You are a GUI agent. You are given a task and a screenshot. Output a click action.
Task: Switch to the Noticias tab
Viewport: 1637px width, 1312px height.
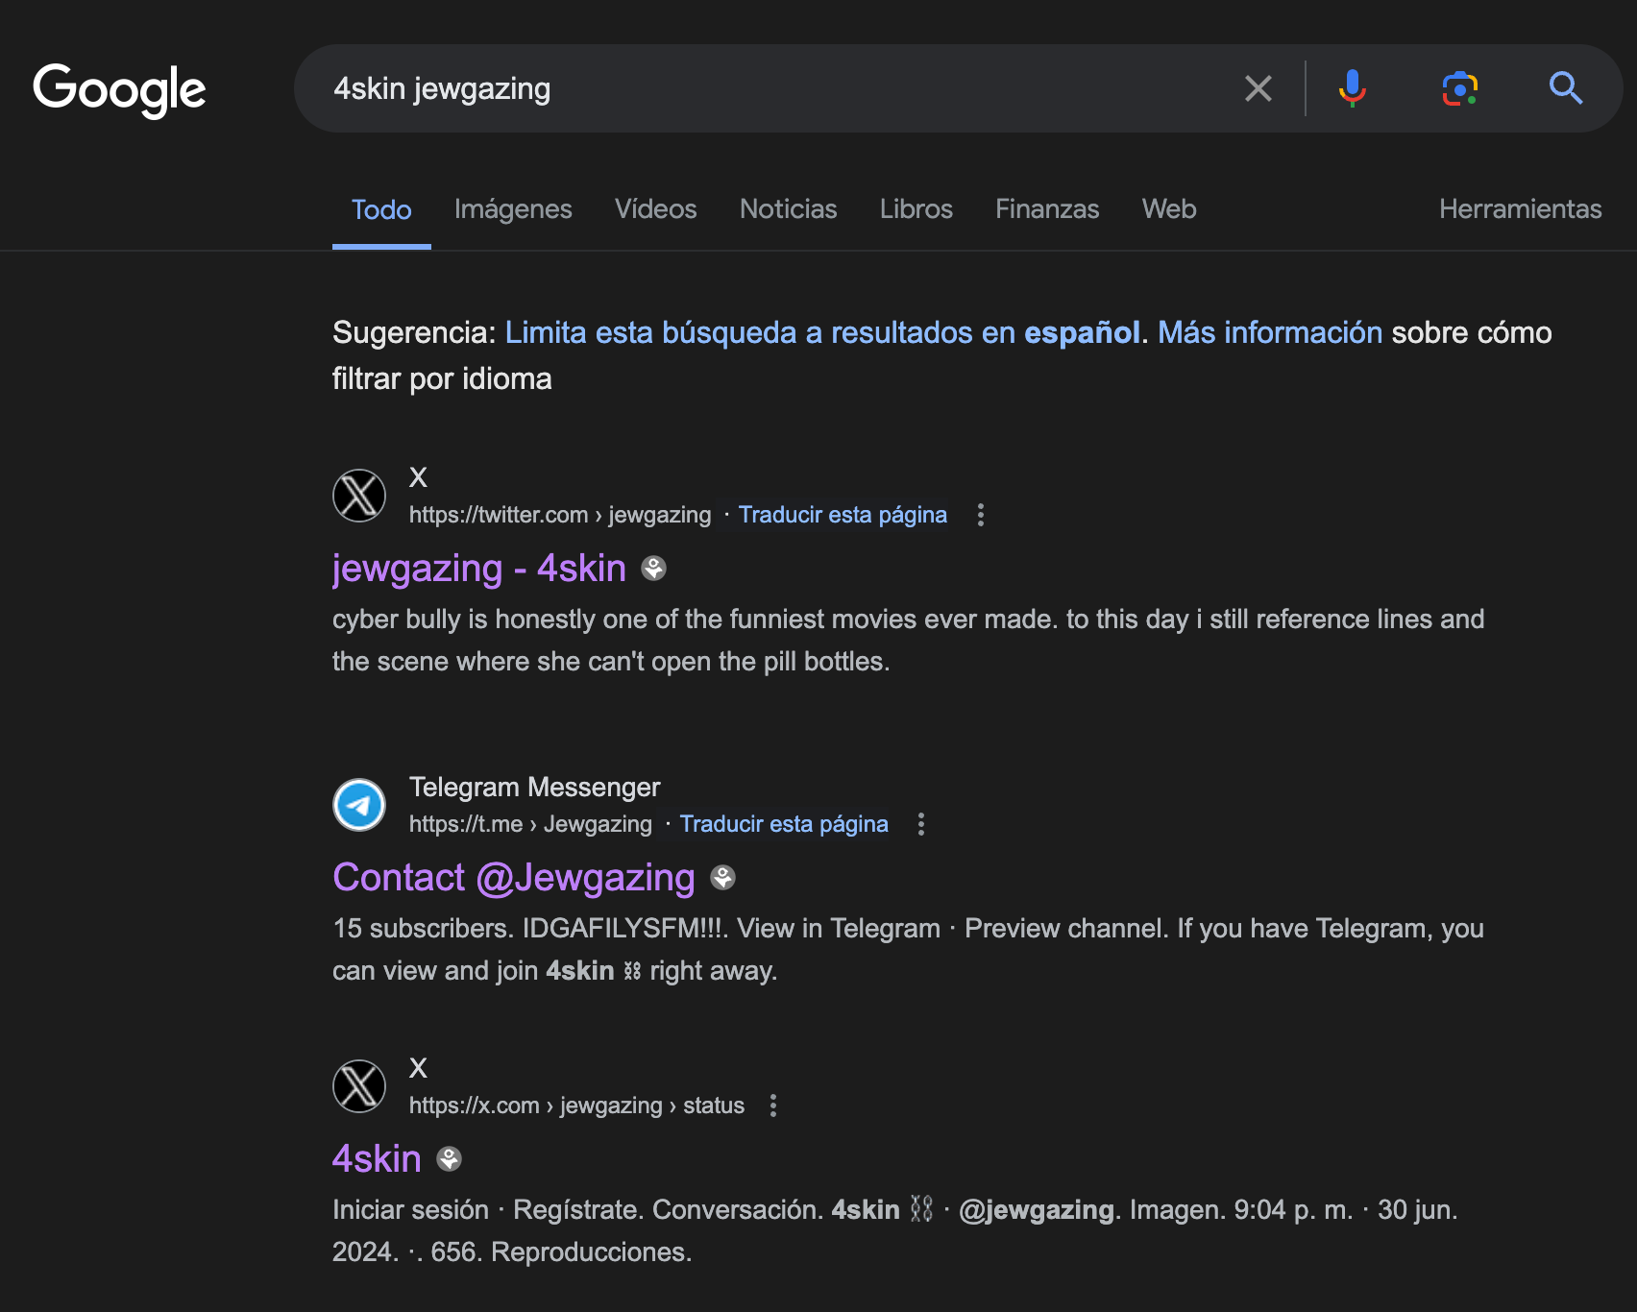(x=788, y=209)
